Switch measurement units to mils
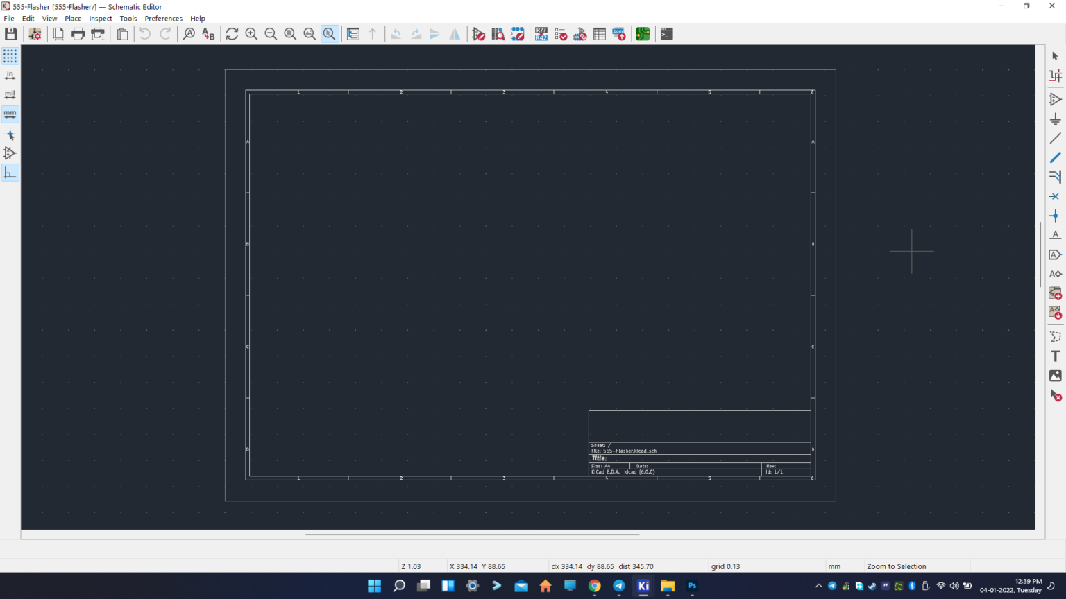The height and width of the screenshot is (599, 1066). [x=10, y=94]
